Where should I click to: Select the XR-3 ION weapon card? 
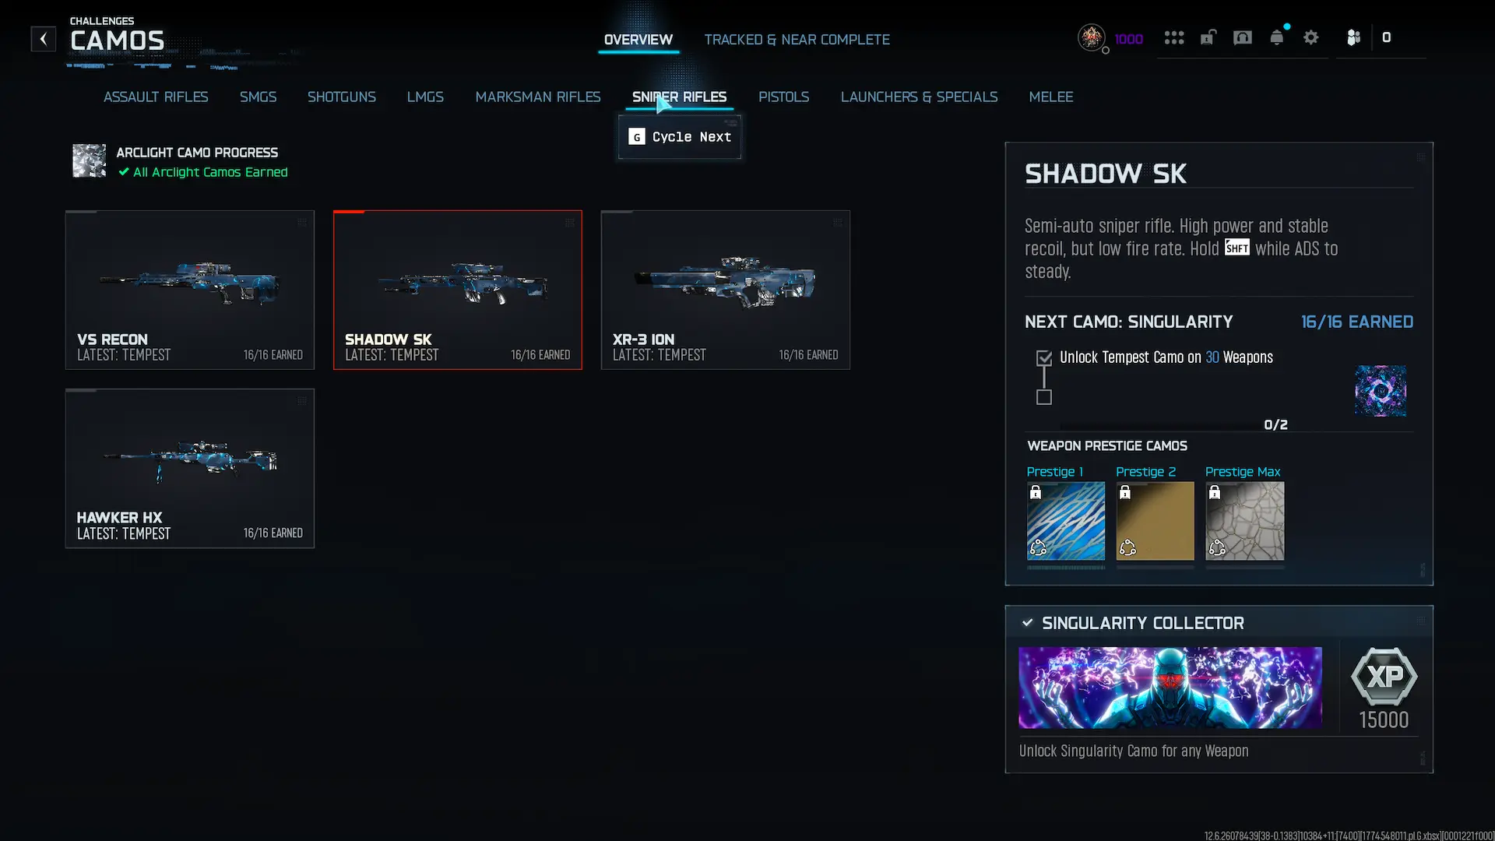tap(726, 290)
